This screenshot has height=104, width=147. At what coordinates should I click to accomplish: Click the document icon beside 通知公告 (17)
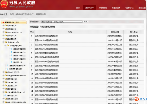(5, 95)
